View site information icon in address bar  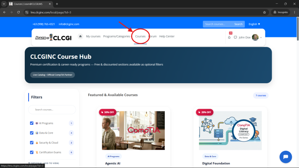point(26,12)
